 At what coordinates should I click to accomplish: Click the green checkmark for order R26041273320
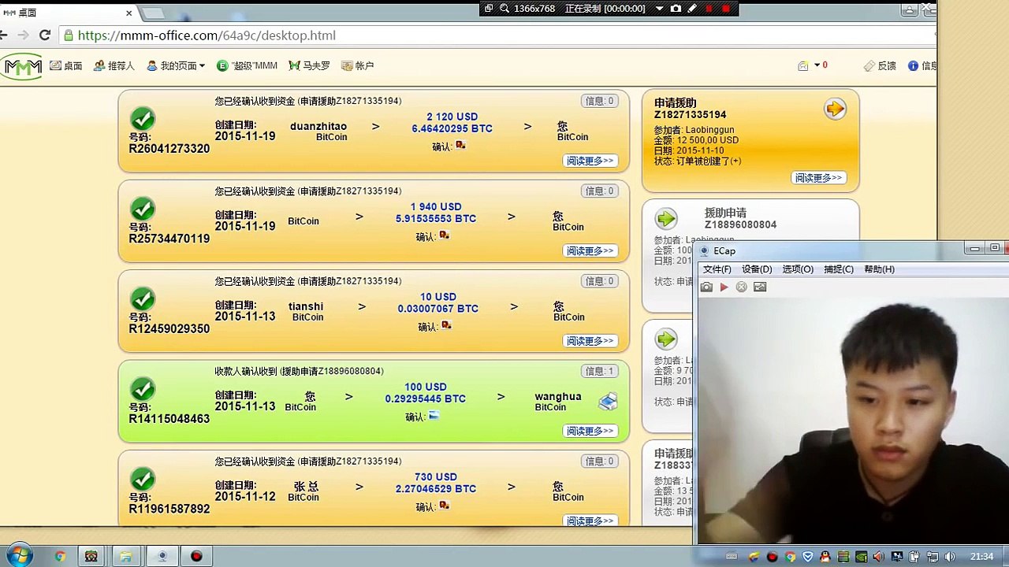click(142, 119)
